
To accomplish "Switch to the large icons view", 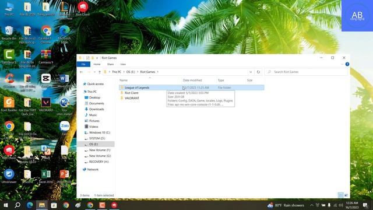I will 346,195.
